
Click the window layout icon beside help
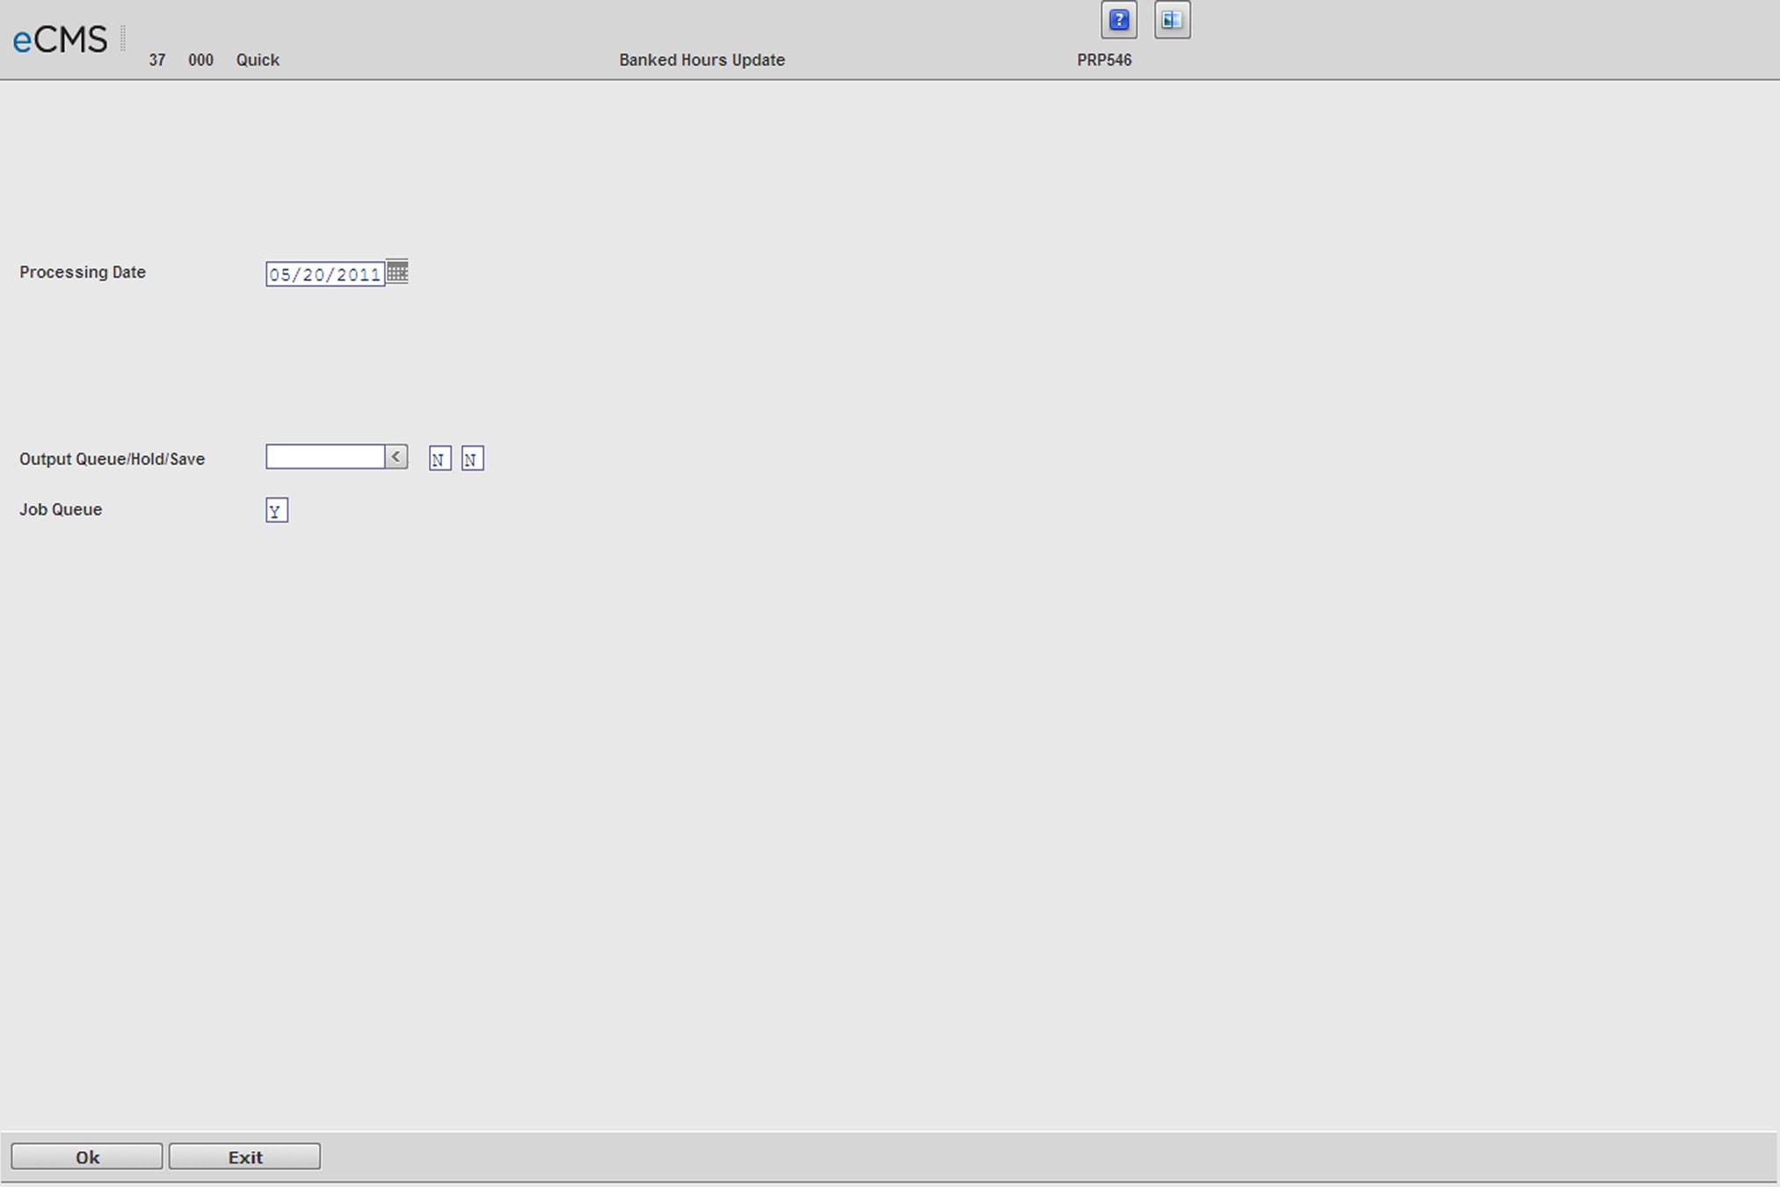[1172, 20]
